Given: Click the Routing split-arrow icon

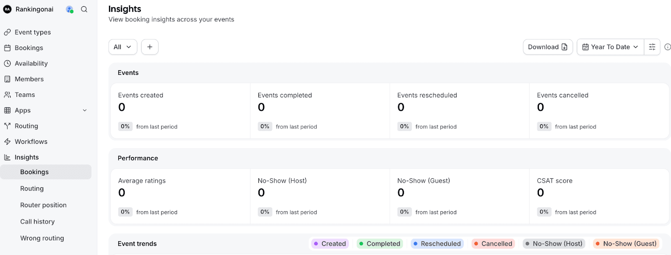Looking at the screenshot, I should tap(7, 125).
